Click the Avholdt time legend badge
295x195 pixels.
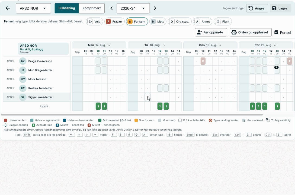pos(33,125)
